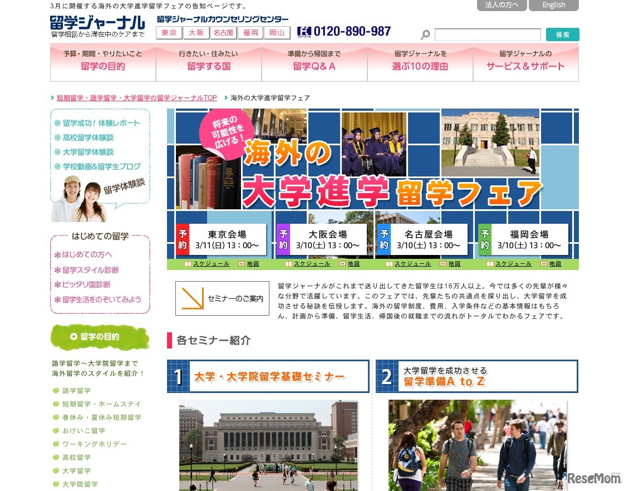
Task: Click the purple 予約 badge for 大阪会場
Action: pos(283,239)
